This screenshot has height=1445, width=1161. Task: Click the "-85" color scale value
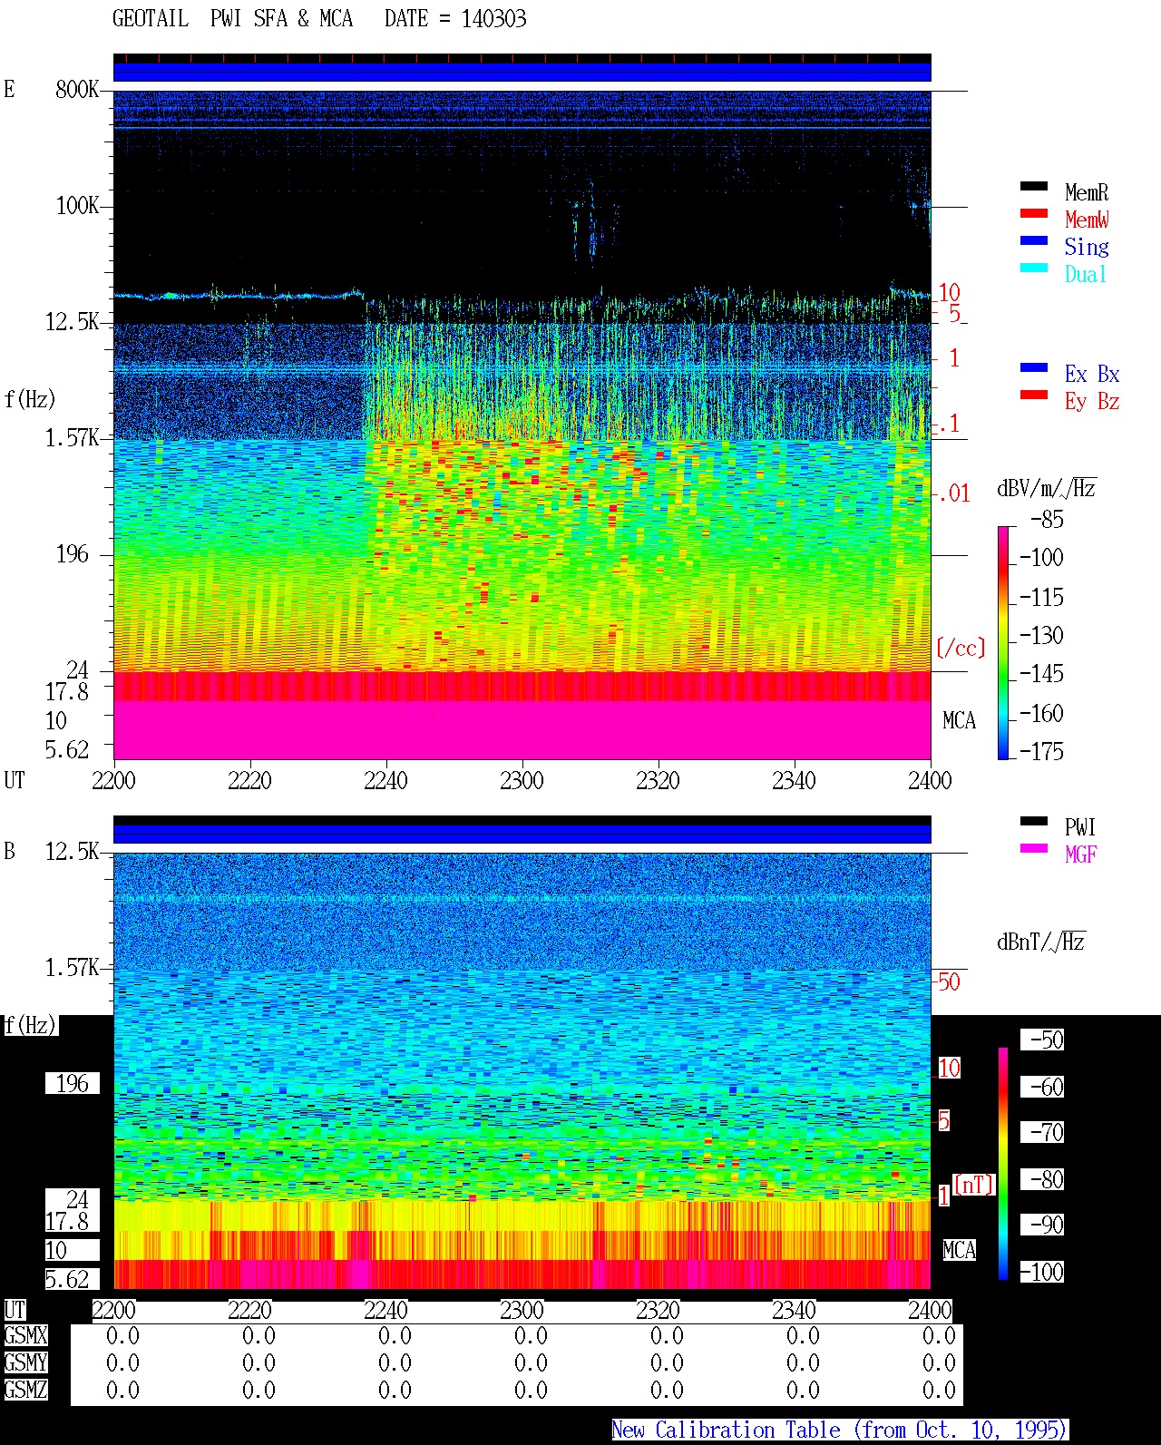point(1047,520)
